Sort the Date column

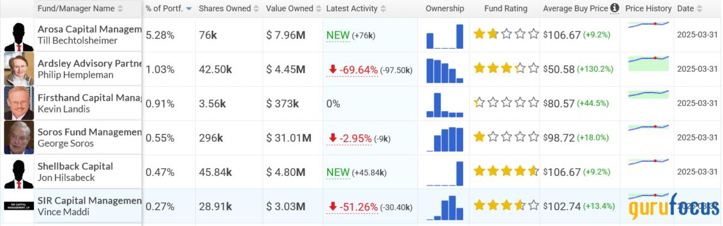coord(700,9)
